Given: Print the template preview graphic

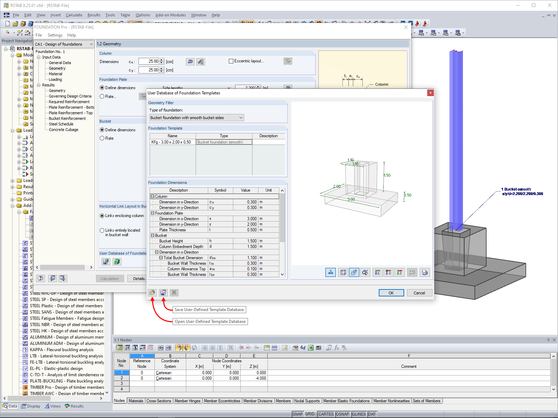Looking at the screenshot, I should pyautogui.click(x=425, y=272).
